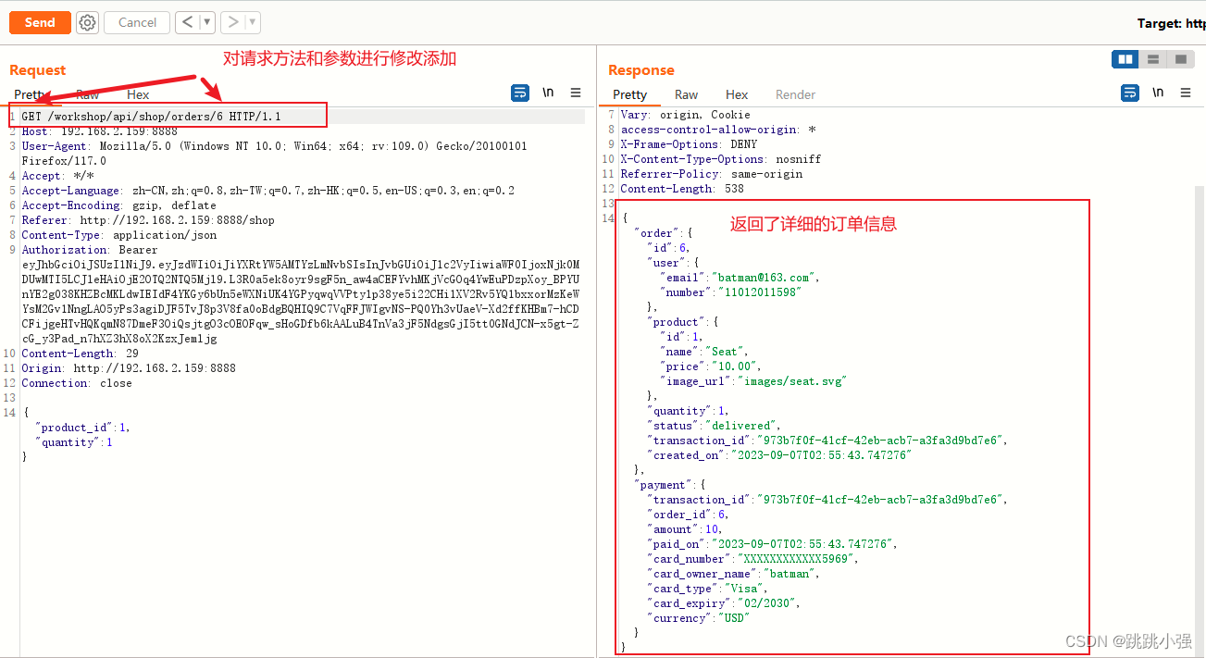
Task: Click the Accept-Encoding header line
Action: [x=118, y=205]
